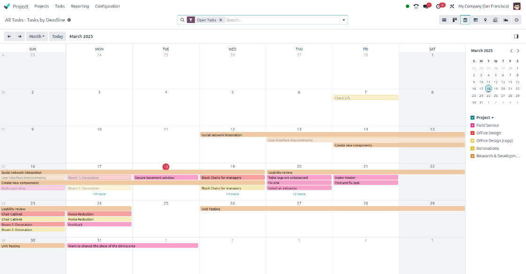
Task: Open the pivot table view
Action: tap(495, 20)
